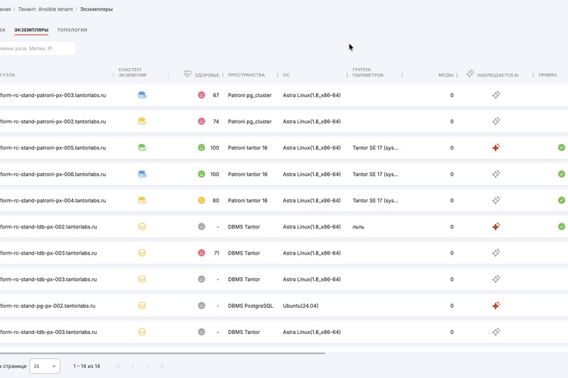Click Tantor SE 17 group in patroni-px-006 row
The height and width of the screenshot is (378, 568).
click(x=376, y=174)
